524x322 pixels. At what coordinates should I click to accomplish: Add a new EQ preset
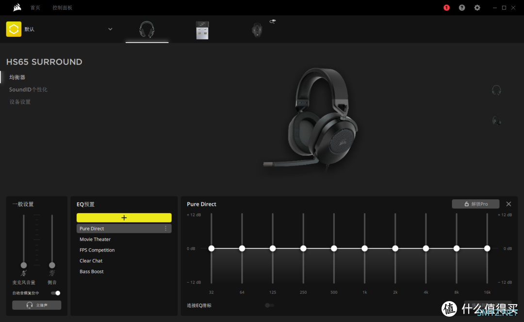(x=124, y=218)
